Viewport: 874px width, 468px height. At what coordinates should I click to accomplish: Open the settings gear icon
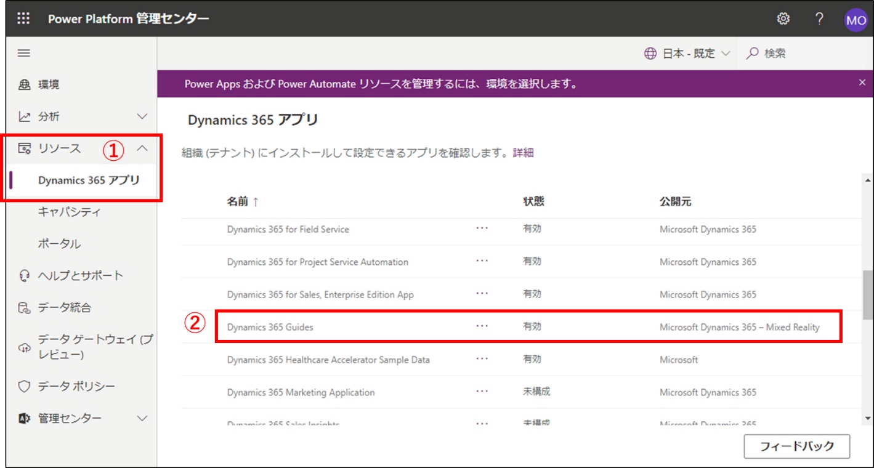pos(783,19)
